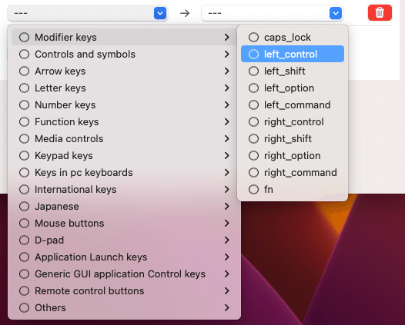Open the destination key dropdown

273,13
